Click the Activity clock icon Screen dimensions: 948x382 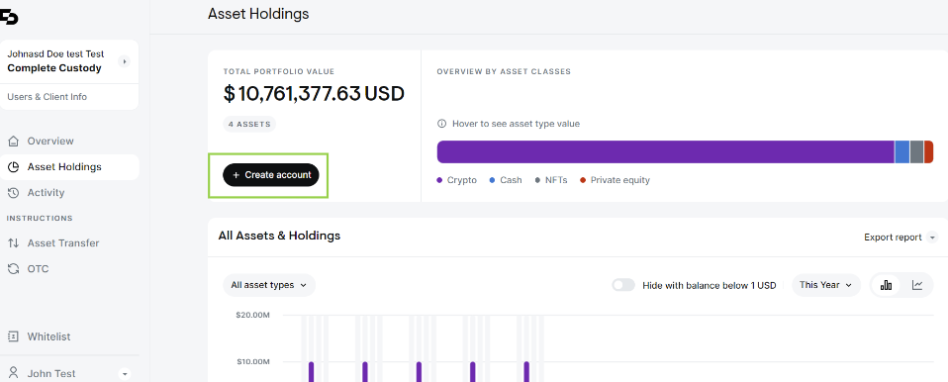click(x=13, y=193)
